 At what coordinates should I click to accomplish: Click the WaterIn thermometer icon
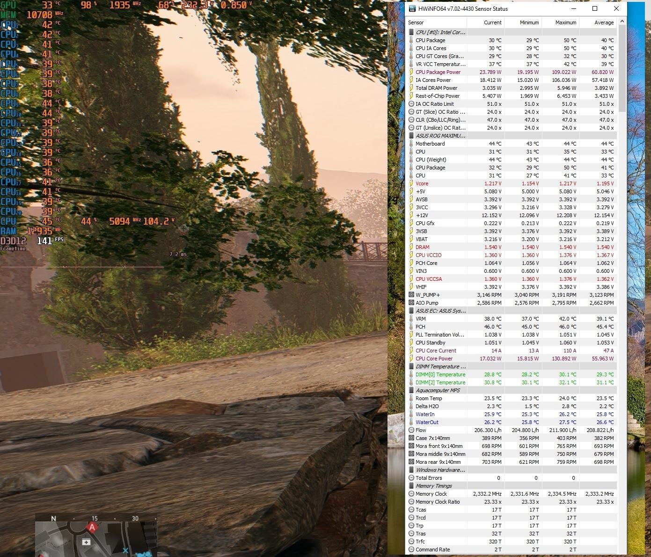click(411, 414)
